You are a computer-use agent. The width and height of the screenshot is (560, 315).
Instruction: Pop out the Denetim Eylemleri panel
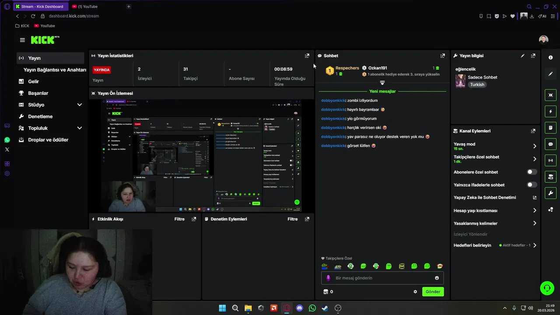coord(307,219)
